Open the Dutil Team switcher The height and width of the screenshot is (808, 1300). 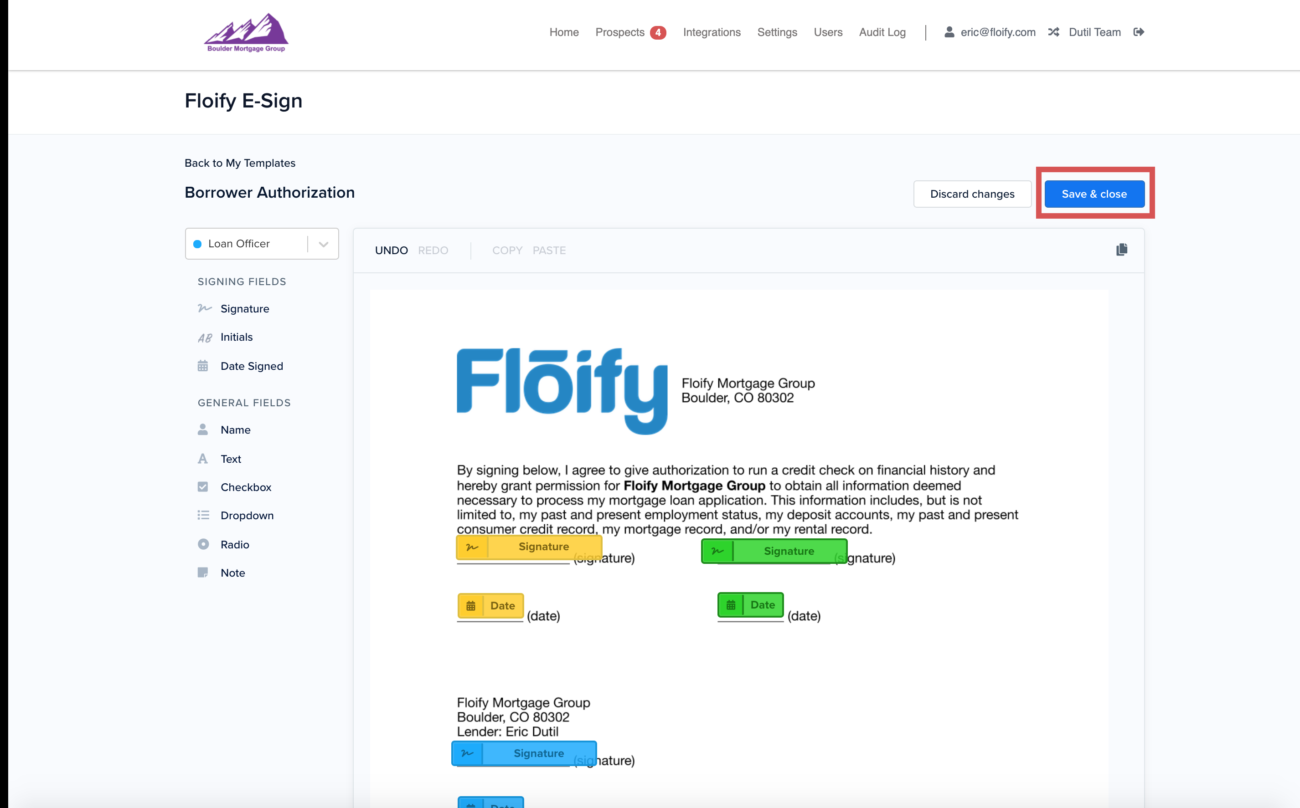pos(1094,32)
